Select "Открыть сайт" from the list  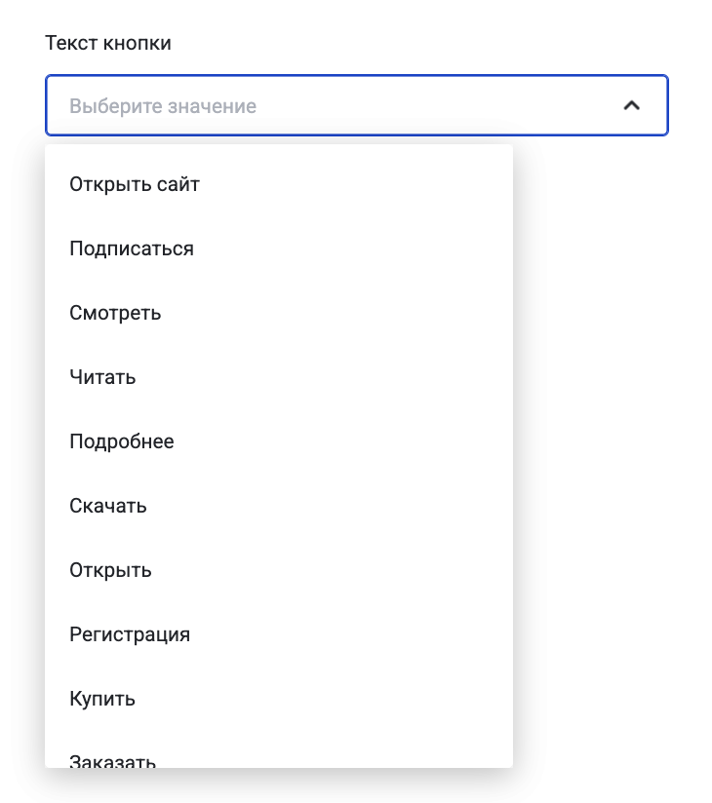(135, 184)
